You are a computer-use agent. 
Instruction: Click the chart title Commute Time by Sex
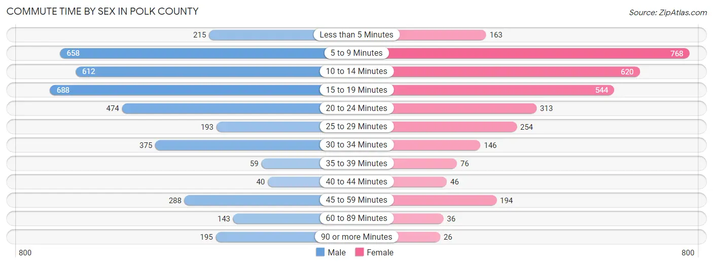(x=102, y=11)
